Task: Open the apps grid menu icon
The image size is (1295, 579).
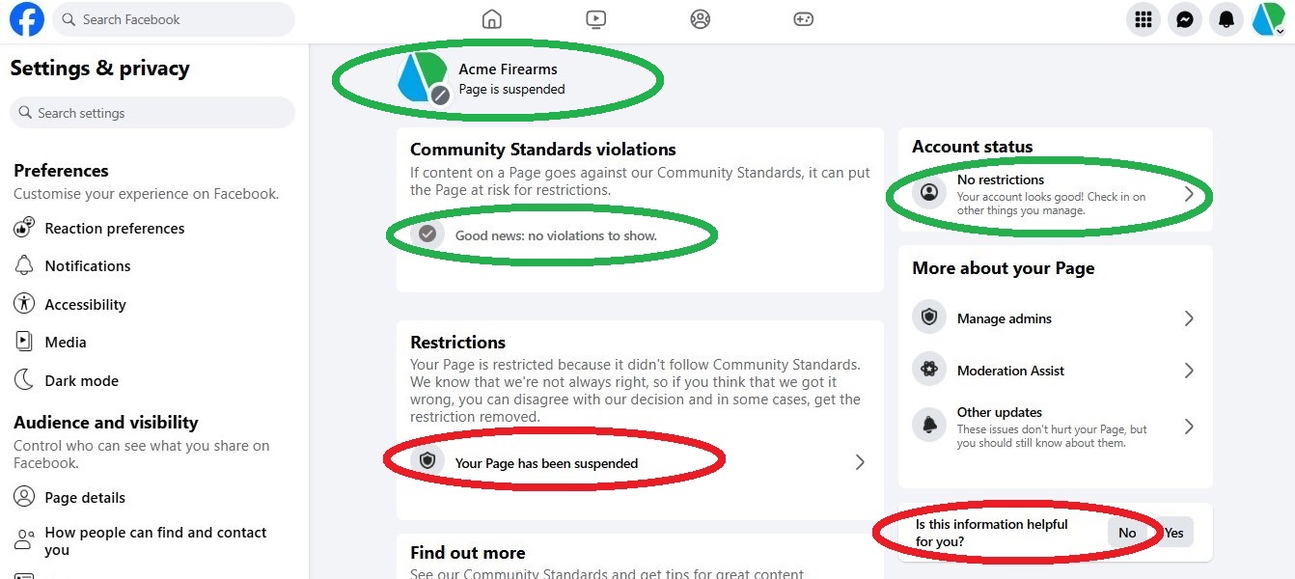Action: pyautogui.click(x=1143, y=19)
